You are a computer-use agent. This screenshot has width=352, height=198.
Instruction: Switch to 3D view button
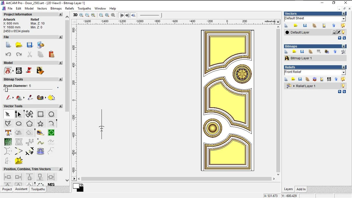tap(75, 15)
